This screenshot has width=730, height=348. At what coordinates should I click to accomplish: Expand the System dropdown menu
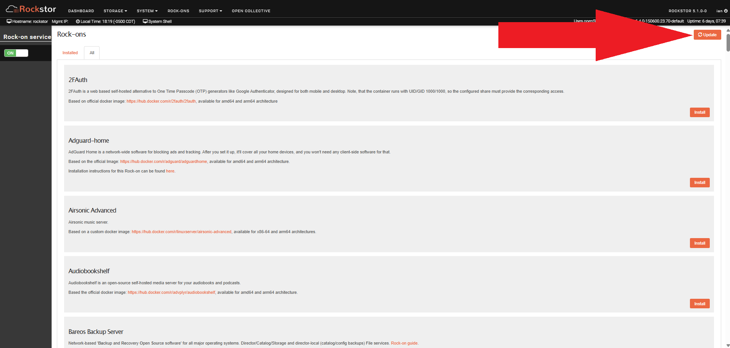[147, 11]
